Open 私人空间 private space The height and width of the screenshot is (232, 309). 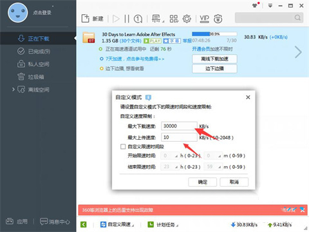click(x=38, y=64)
